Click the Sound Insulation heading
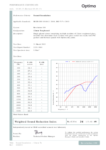The height and width of the screenshot is (150, 106). pos(42,15)
